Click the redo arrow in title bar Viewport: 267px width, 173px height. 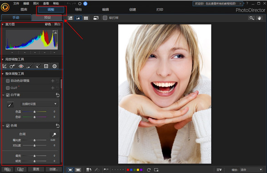click(x=74, y=4)
